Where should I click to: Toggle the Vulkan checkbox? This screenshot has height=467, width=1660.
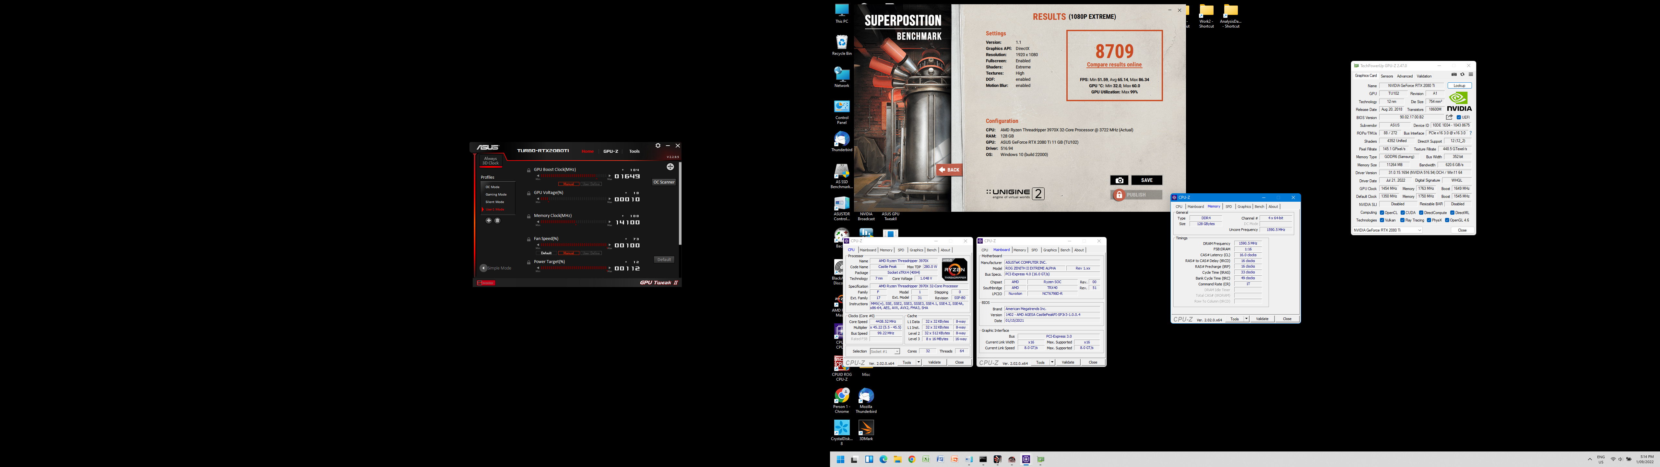point(1382,221)
